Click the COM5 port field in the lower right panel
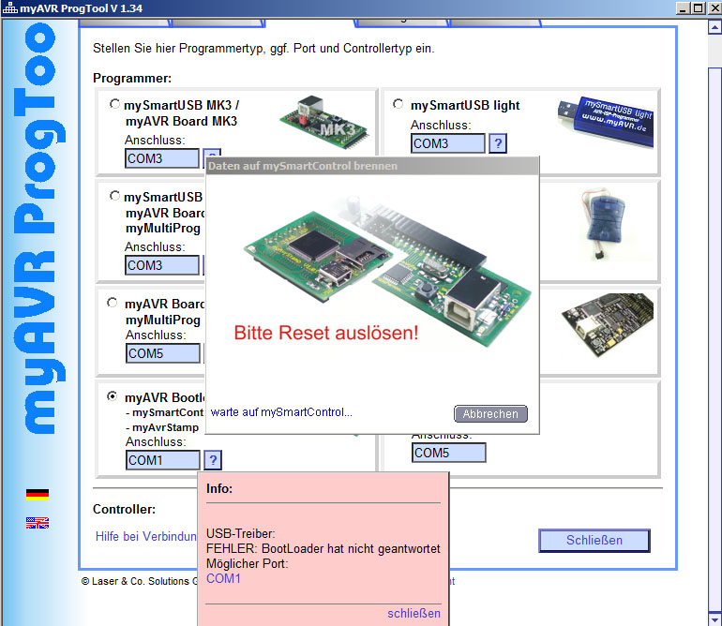Viewport: 722px width, 626px height. (449, 453)
